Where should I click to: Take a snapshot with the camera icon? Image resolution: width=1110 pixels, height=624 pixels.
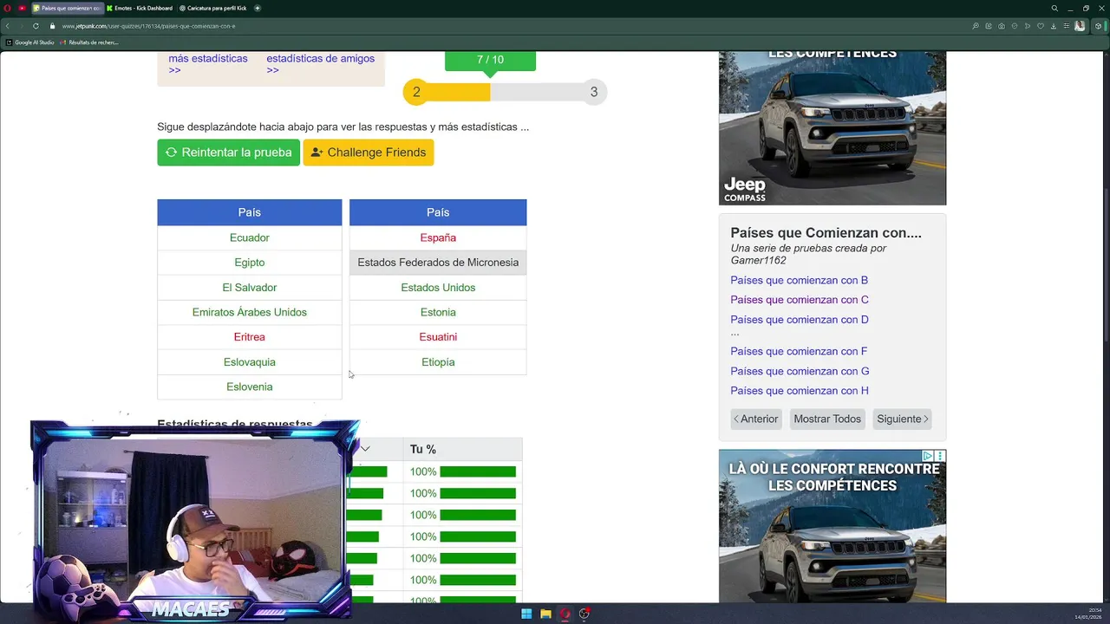(1002, 26)
